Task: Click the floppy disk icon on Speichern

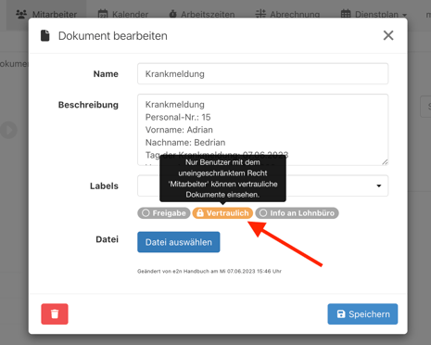Action: tap(341, 313)
